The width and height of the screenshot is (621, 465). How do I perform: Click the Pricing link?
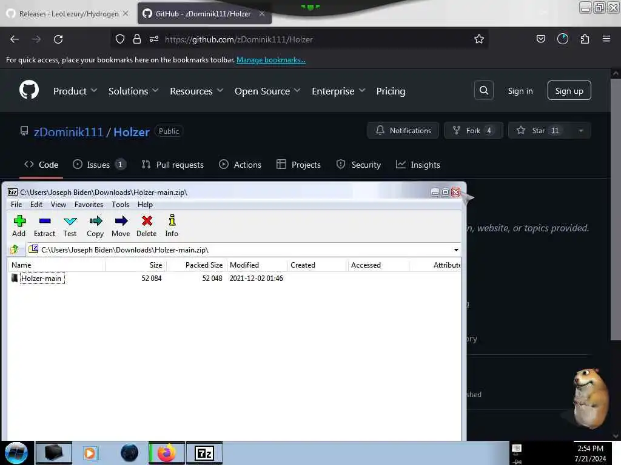pyautogui.click(x=391, y=91)
